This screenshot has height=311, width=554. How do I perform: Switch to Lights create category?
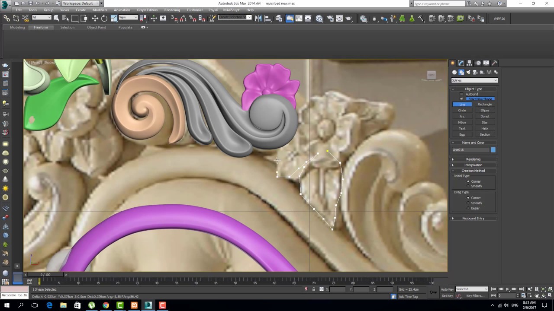coord(468,72)
